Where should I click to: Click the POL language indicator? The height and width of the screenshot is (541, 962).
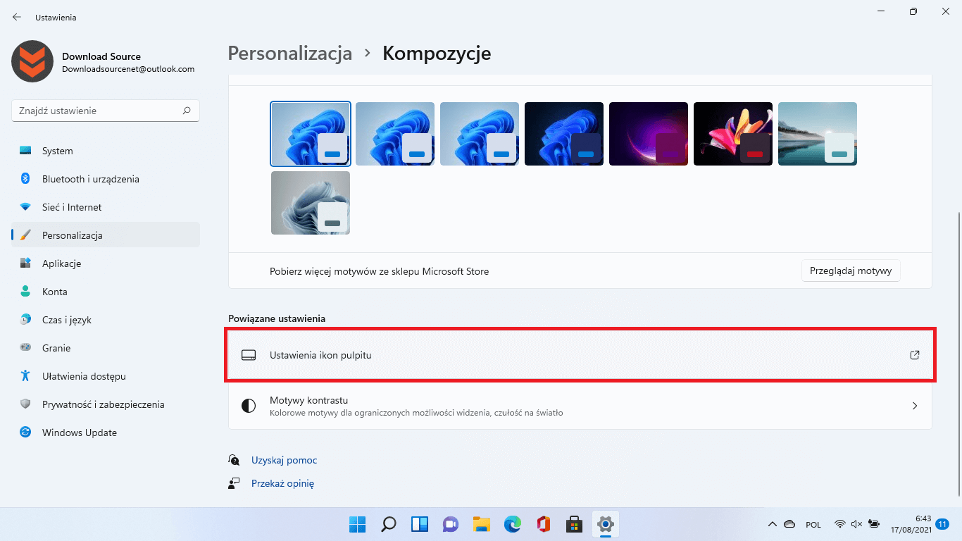coord(813,524)
